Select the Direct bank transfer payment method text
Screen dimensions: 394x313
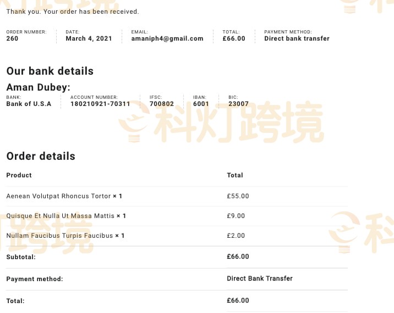pos(297,38)
